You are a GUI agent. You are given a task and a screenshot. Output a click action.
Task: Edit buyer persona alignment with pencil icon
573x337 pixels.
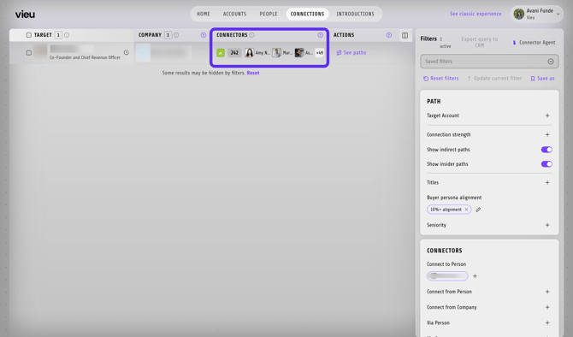(478, 210)
